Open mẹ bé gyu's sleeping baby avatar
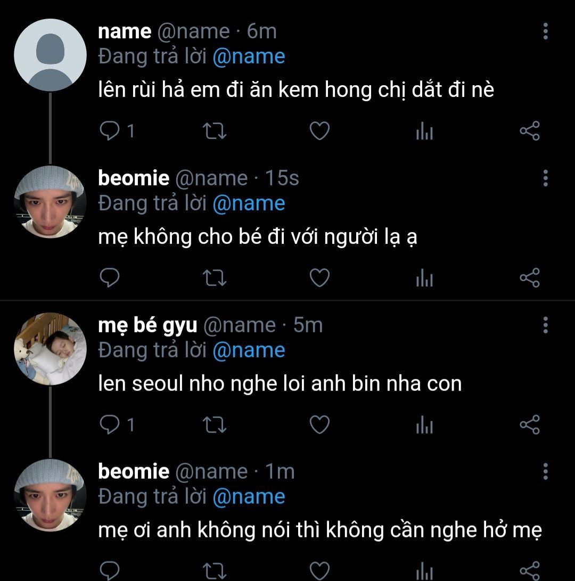This screenshot has width=575, height=581. 50,349
